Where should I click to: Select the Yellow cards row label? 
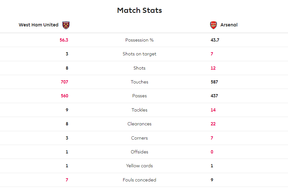[139, 166]
